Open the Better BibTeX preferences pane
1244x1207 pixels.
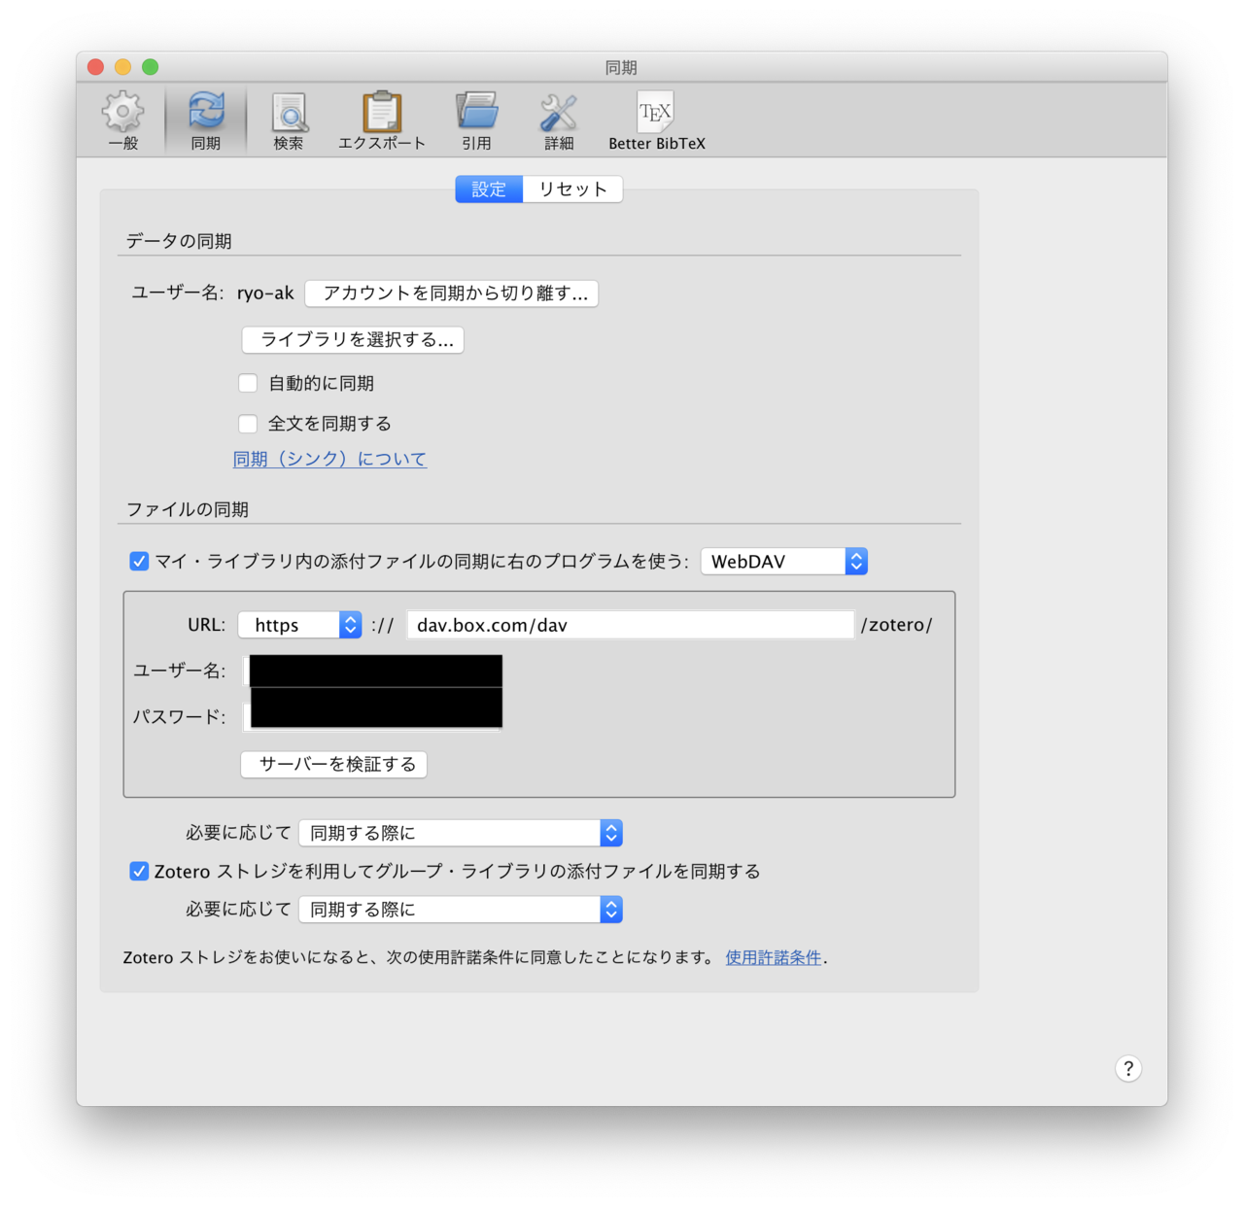pyautogui.click(x=656, y=119)
